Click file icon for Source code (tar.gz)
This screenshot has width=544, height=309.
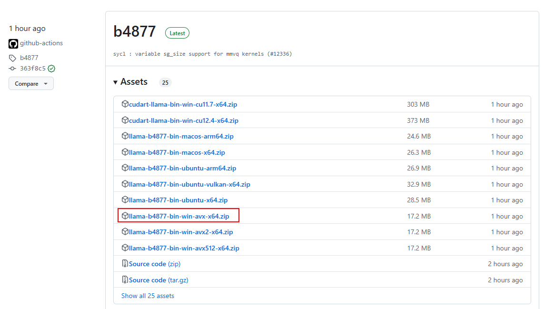[125, 279]
